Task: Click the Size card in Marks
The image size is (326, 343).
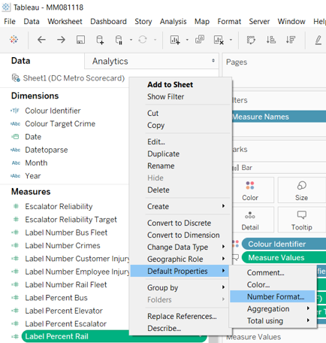Action: click(301, 190)
